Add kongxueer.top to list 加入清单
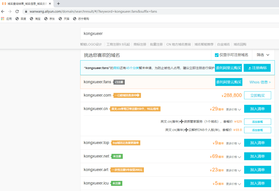 pyautogui.click(x=258, y=143)
